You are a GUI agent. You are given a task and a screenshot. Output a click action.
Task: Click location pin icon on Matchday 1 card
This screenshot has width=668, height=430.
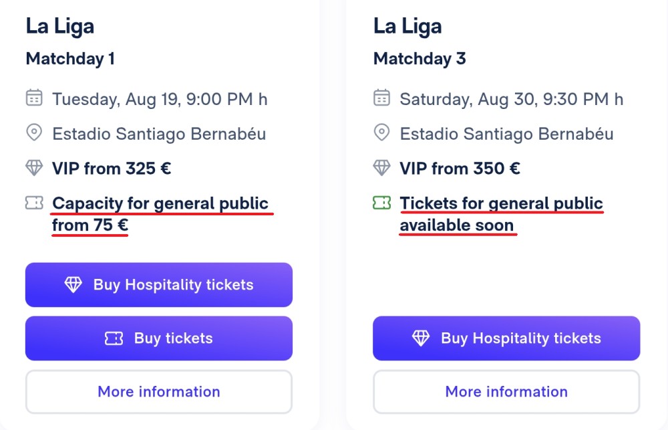click(x=34, y=132)
